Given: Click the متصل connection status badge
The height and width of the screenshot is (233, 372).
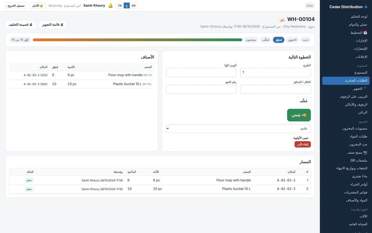Looking at the screenshot, I should point(310,5).
